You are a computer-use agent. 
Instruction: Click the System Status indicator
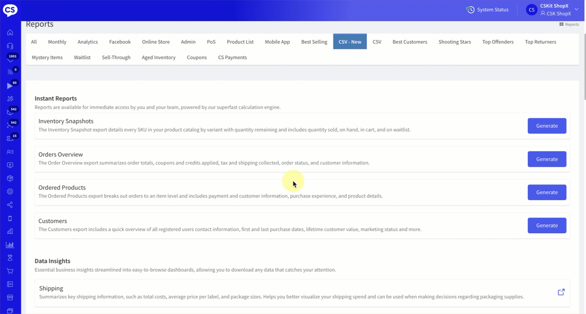487,10
